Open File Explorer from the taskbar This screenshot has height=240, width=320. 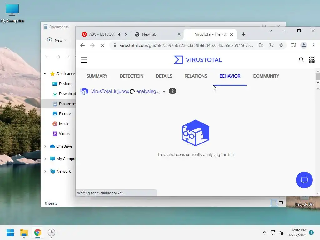[x=24, y=232]
